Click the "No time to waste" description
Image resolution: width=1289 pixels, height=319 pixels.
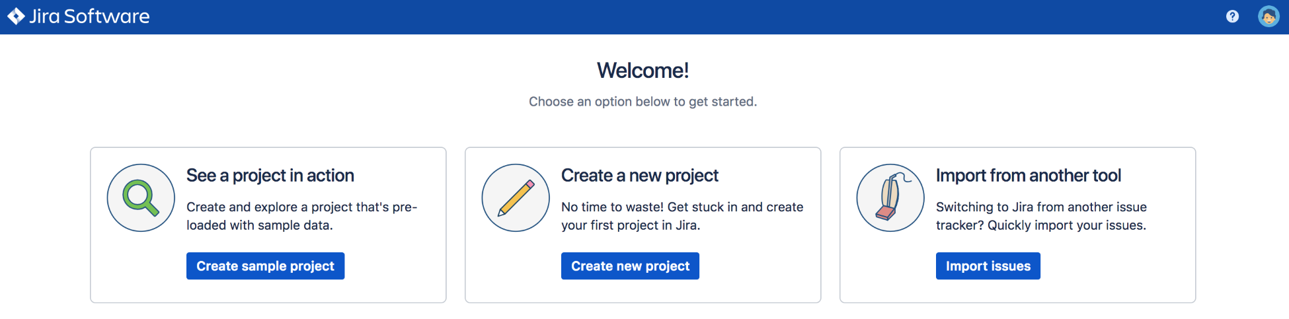(x=682, y=216)
